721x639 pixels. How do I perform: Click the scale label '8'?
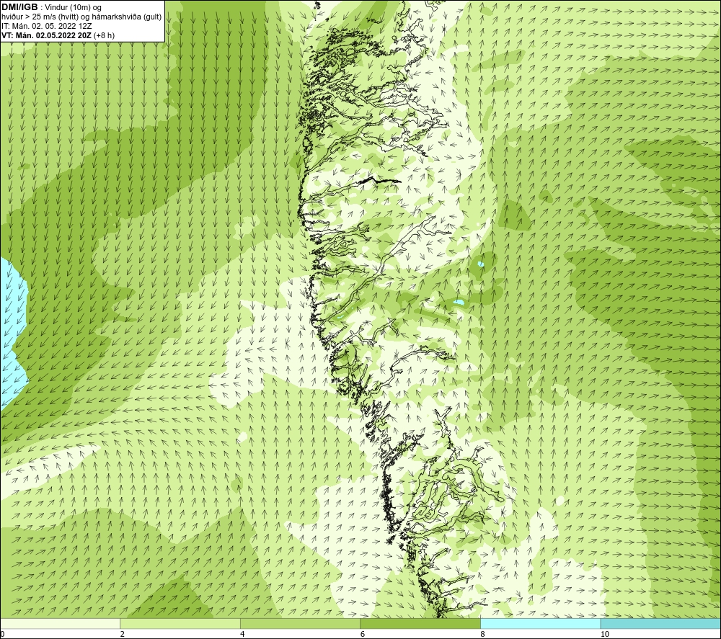(482, 635)
